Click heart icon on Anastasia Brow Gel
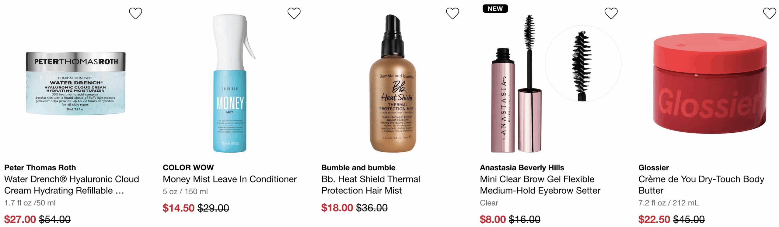 pyautogui.click(x=611, y=13)
